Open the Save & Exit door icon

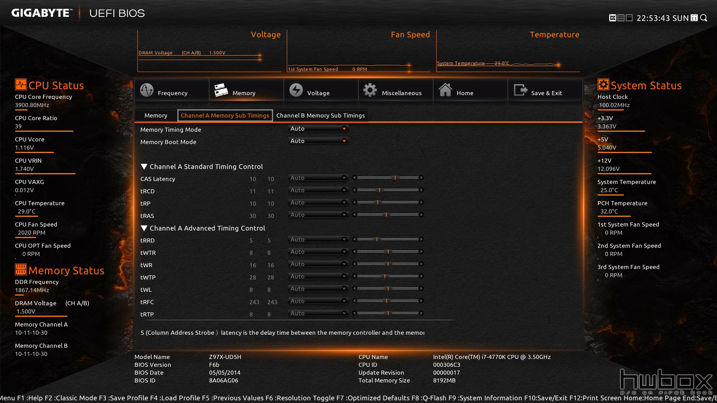521,90
